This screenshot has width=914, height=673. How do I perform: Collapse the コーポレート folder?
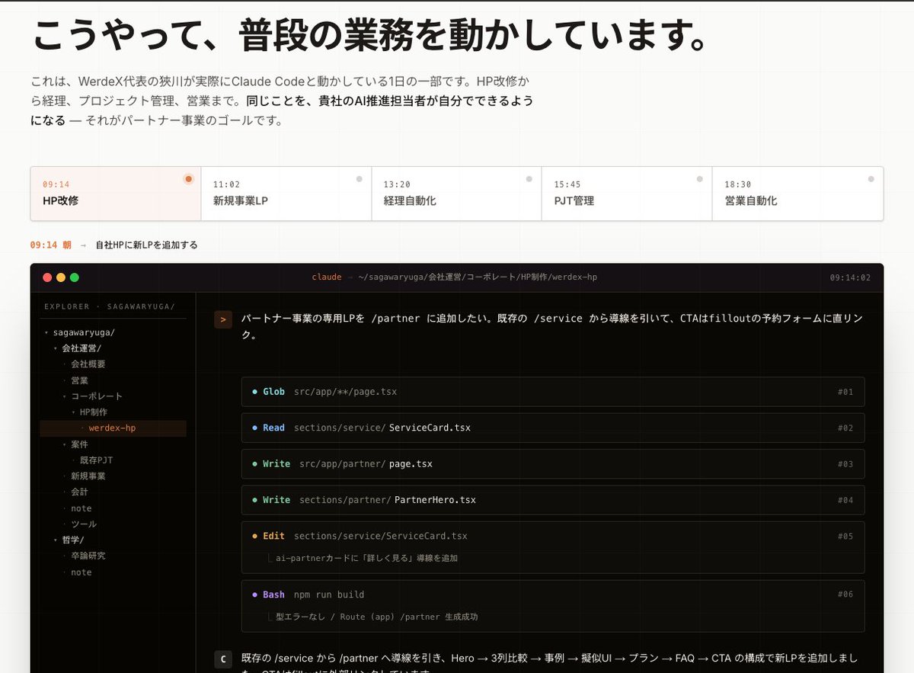[x=65, y=396]
